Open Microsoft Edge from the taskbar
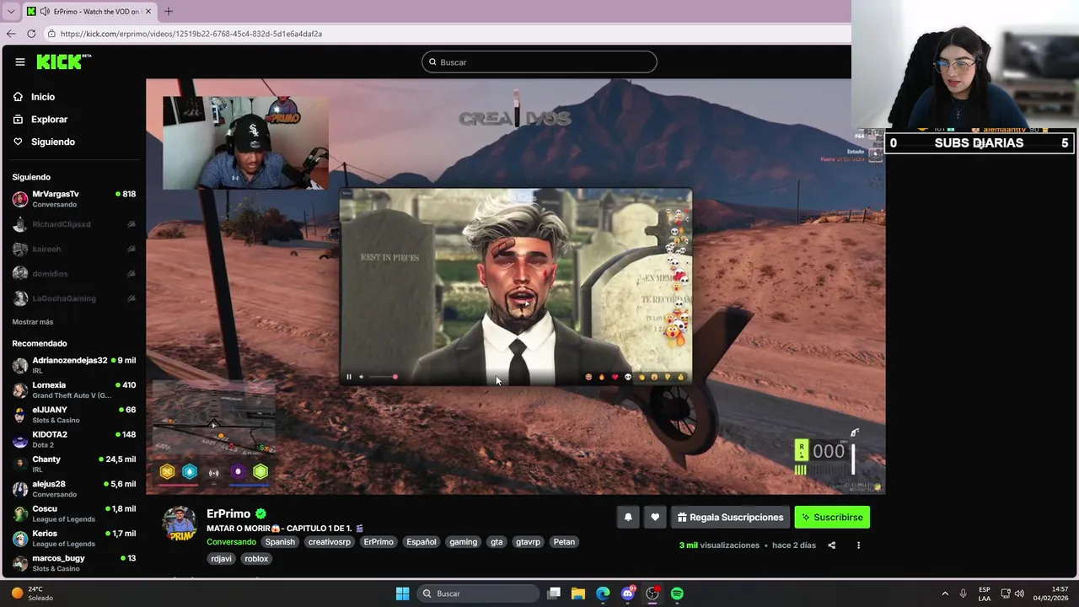1079x607 pixels. click(x=603, y=594)
